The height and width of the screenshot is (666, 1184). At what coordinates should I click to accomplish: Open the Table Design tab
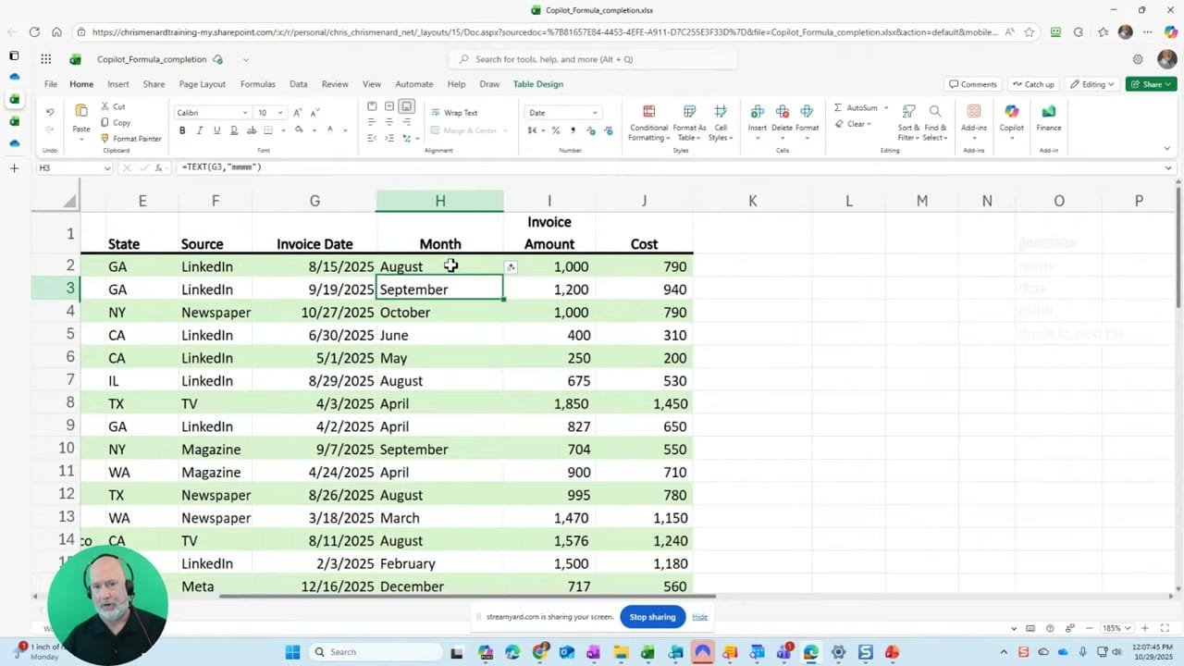[x=537, y=83]
